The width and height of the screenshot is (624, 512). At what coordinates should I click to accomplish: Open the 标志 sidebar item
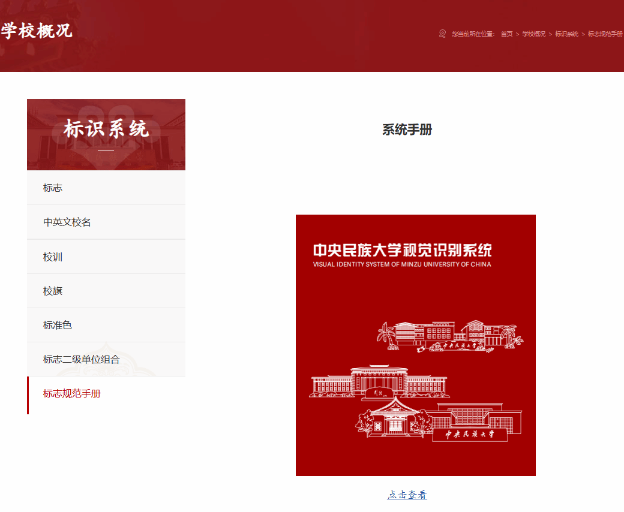53,188
